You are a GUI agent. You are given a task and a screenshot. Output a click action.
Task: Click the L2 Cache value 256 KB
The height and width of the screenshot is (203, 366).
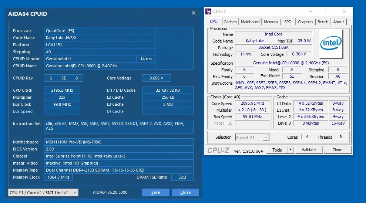[168, 97]
